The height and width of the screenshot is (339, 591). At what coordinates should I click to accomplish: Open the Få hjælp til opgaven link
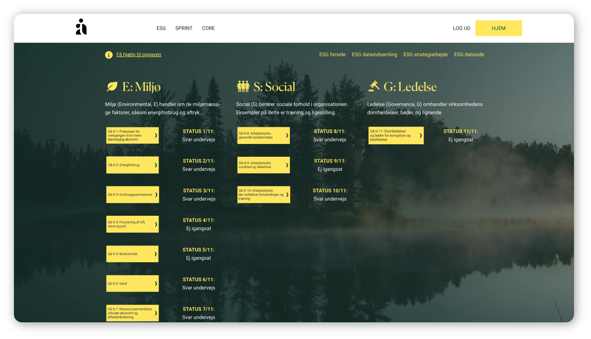(139, 54)
